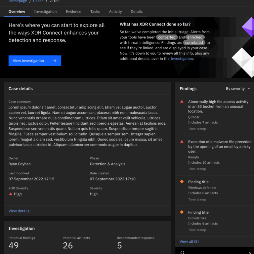Click View details link in Case details
The width and height of the screenshot is (254, 254).
(19, 211)
